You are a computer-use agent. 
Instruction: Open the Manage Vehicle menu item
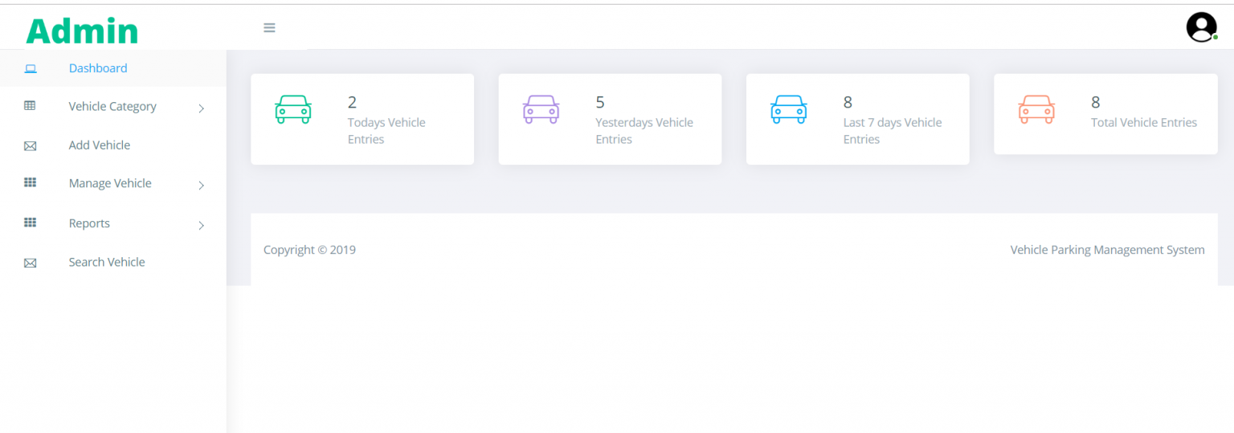coord(110,183)
